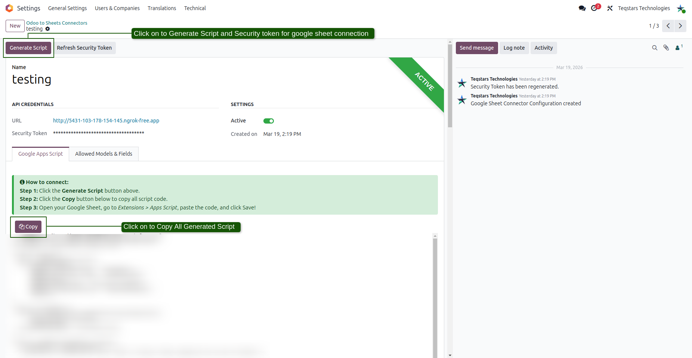This screenshot has height=358, width=692.
Task: Click the Activity button
Action: [x=544, y=48]
